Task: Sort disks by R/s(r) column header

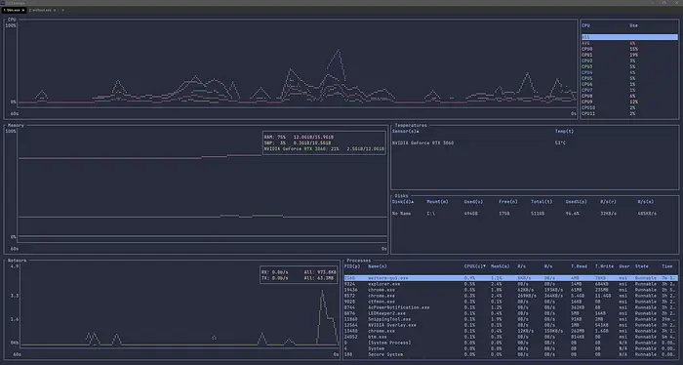Action: pyautogui.click(x=608, y=202)
